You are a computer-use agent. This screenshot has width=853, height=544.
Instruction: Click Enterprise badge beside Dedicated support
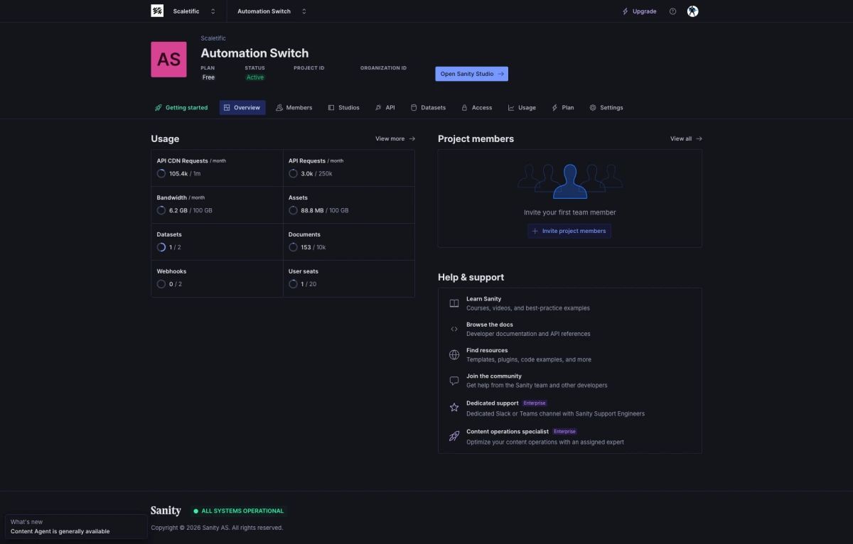(x=535, y=403)
